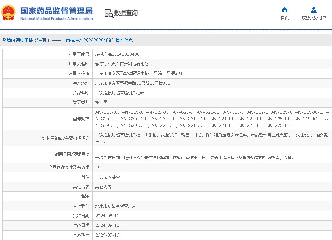Screen dimensions: 332x240
Task: Click the 型号规格 row label
Action: click(81, 119)
